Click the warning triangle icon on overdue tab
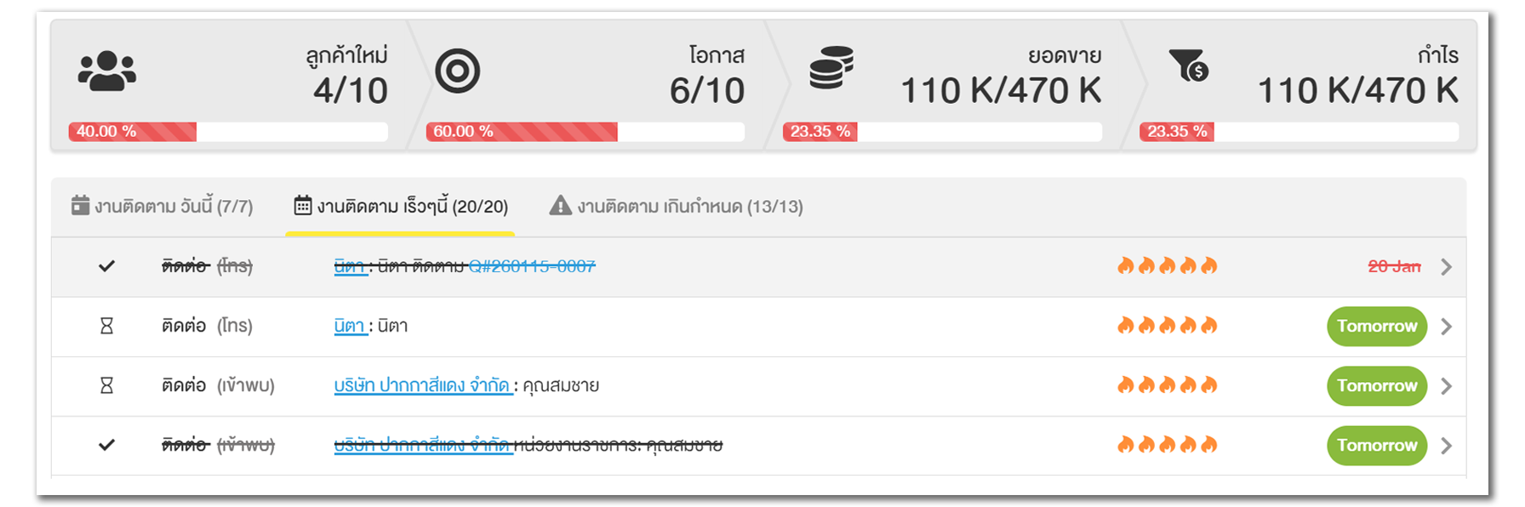The height and width of the screenshot is (507, 1525). [560, 206]
